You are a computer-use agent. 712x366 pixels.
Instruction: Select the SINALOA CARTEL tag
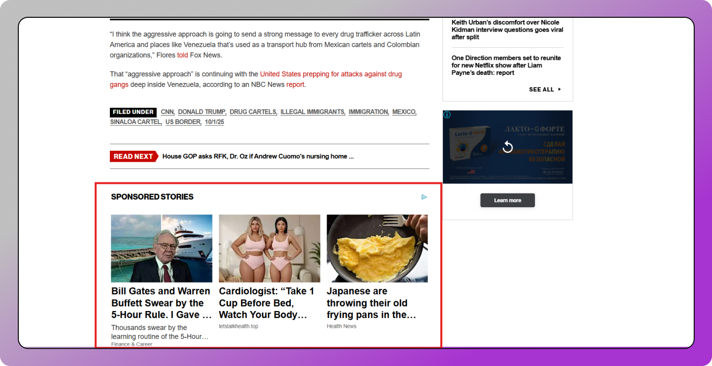coord(135,122)
